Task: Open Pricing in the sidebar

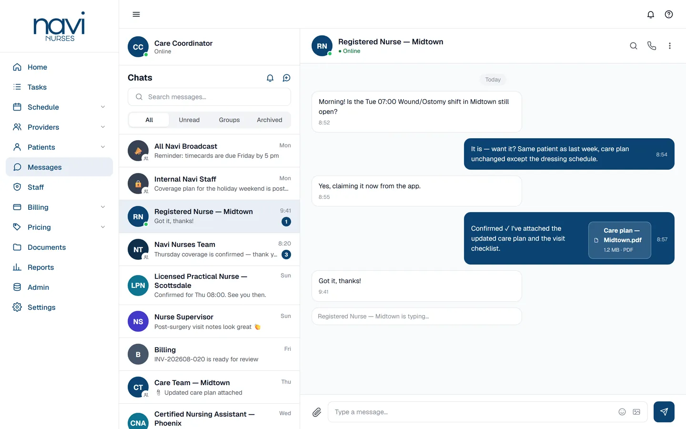Action: 59,227
